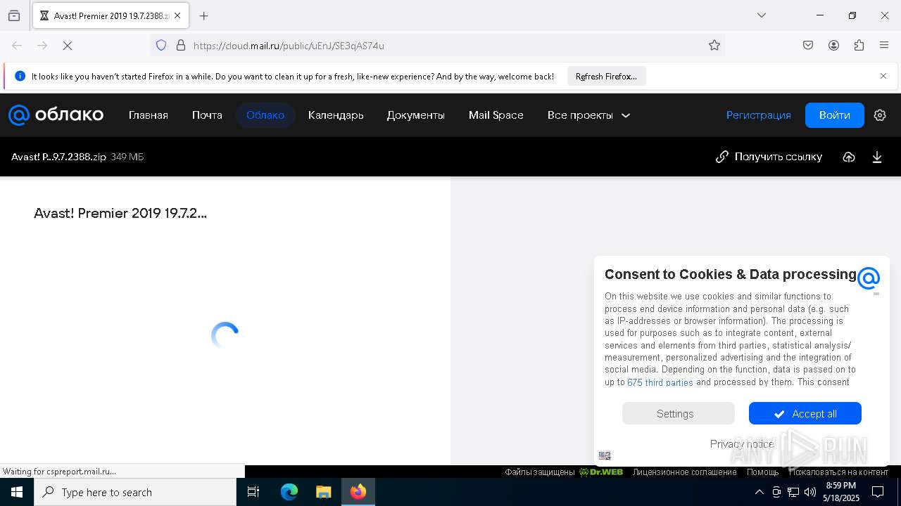The width and height of the screenshot is (901, 506).
Task: Expand the Все проекты dropdown
Action: click(588, 115)
